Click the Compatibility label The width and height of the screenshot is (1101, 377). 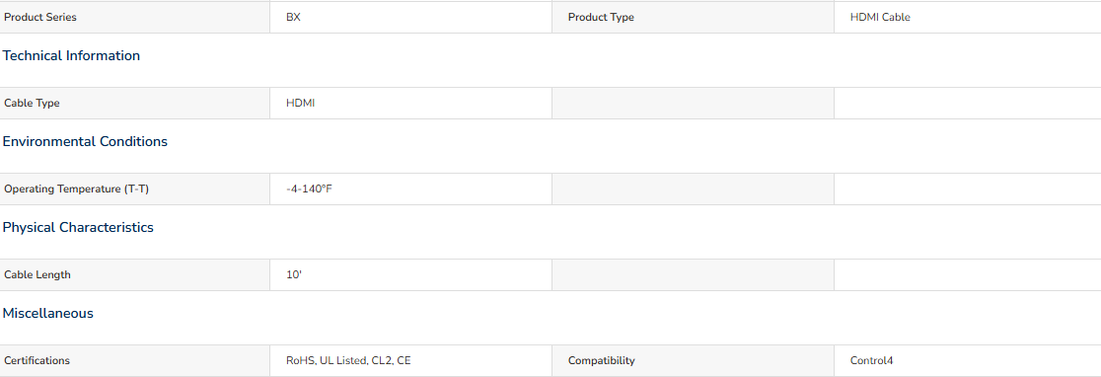click(601, 361)
